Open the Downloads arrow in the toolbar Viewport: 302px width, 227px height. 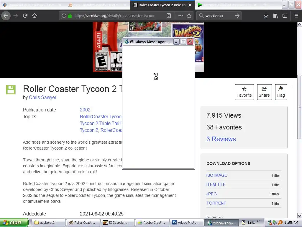click(266, 16)
